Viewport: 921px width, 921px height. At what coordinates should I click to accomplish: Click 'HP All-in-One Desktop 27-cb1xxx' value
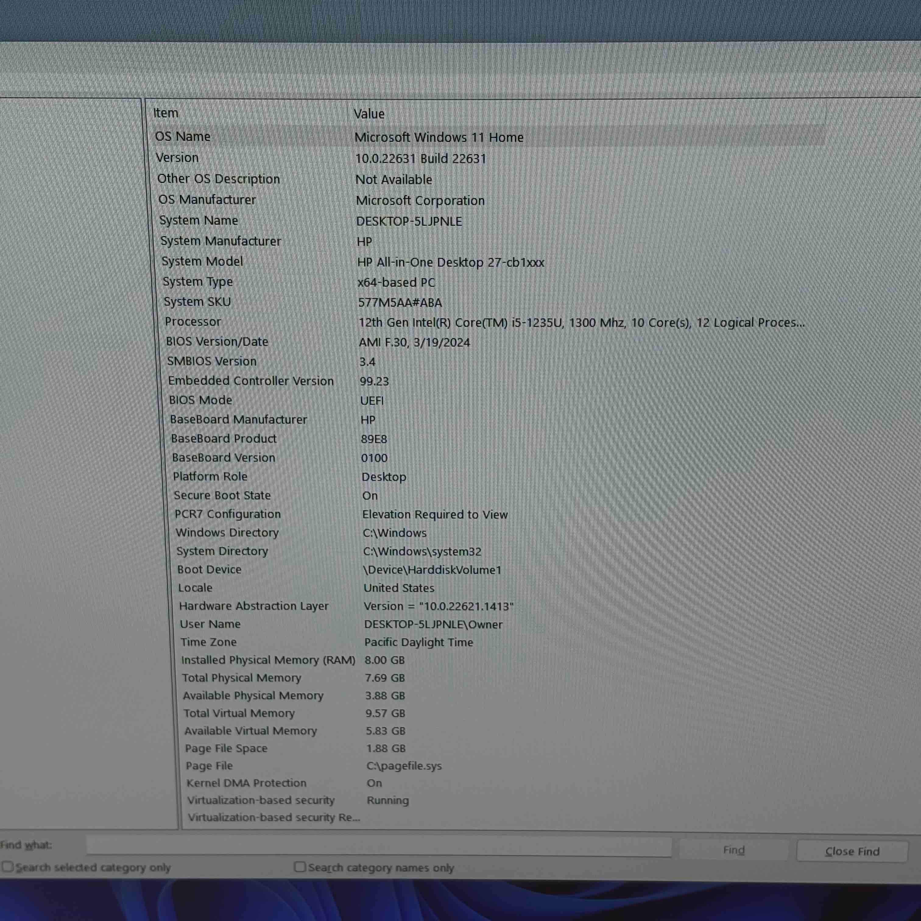pos(450,262)
